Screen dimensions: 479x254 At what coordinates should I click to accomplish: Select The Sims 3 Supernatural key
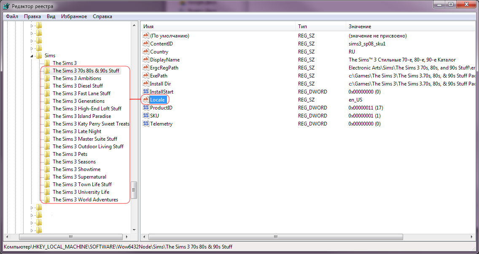coord(79,177)
